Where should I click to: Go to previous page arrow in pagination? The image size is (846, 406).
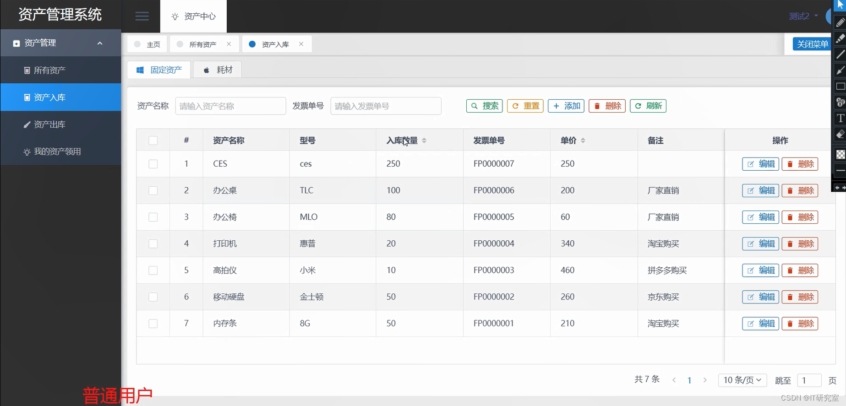pos(674,380)
